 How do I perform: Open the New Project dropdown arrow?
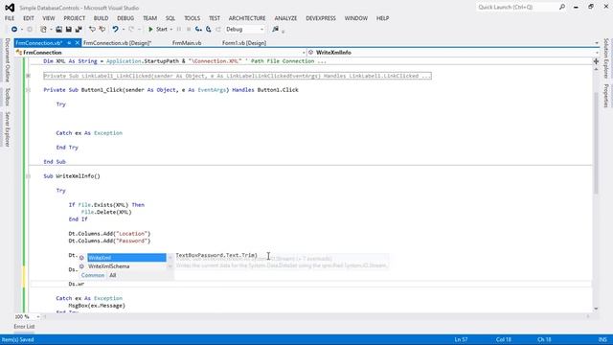[51, 30]
